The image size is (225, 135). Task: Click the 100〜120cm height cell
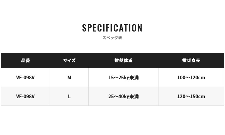pyautogui.click(x=191, y=78)
